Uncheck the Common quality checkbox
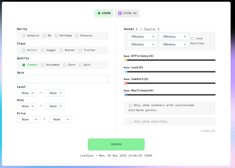235x168 pixels. tap(23, 65)
